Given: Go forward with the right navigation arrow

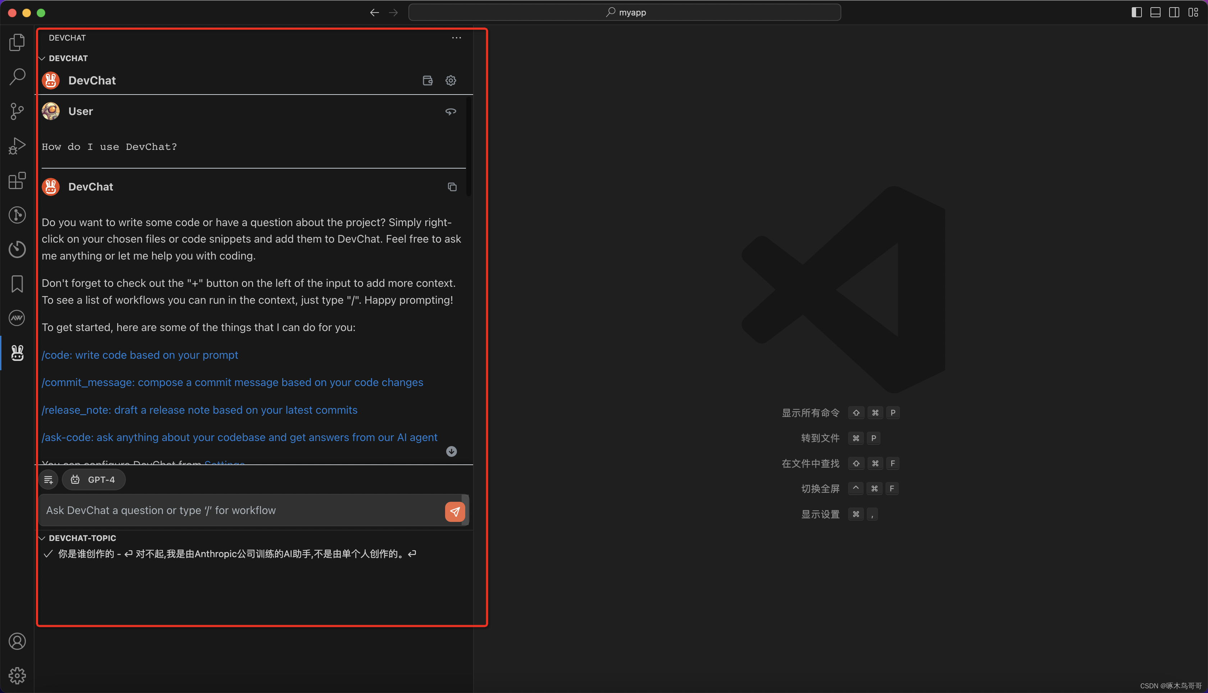Looking at the screenshot, I should click(393, 12).
